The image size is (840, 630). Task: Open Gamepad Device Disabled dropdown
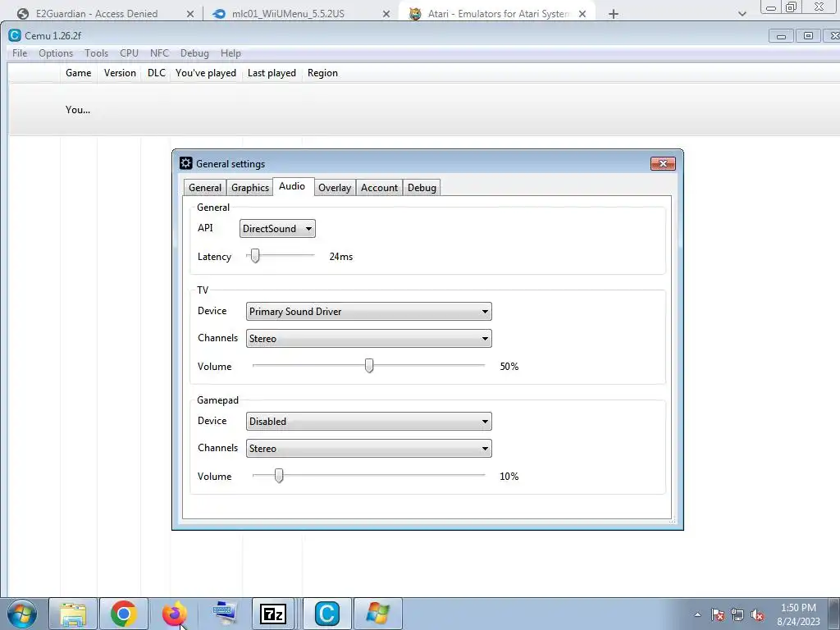tap(368, 421)
